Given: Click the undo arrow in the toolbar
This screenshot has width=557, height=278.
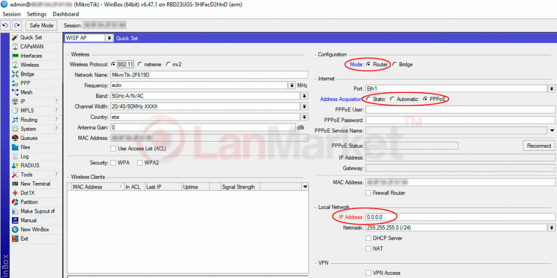Looking at the screenshot, I should click(6, 26).
